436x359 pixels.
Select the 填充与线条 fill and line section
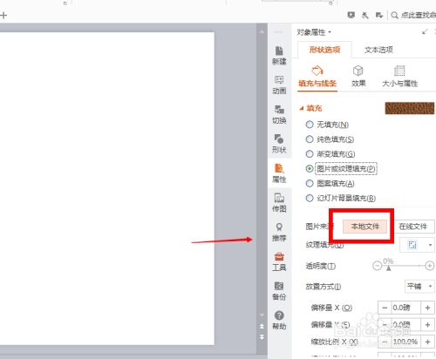coord(317,77)
